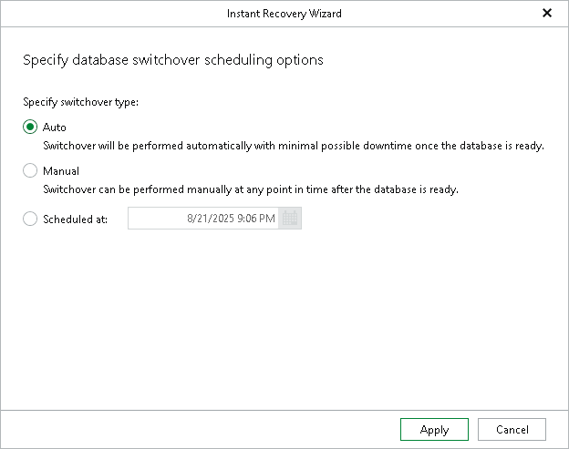569x449 pixels.
Task: Click the 'Scheduled at:' label text
Action: 75,219
